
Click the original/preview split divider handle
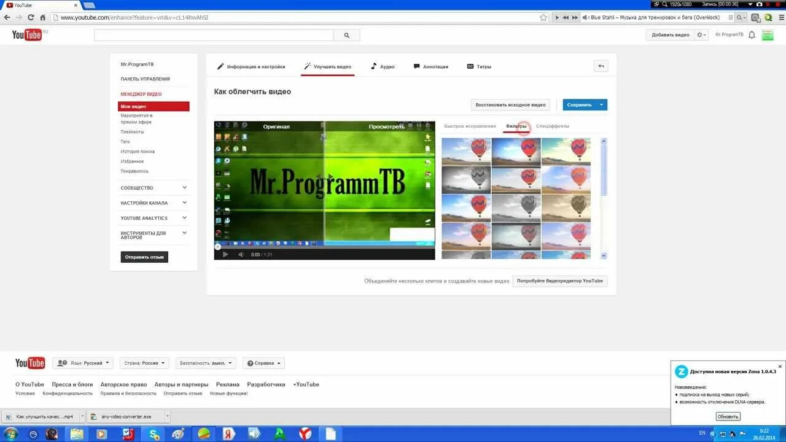pyautogui.click(x=324, y=178)
